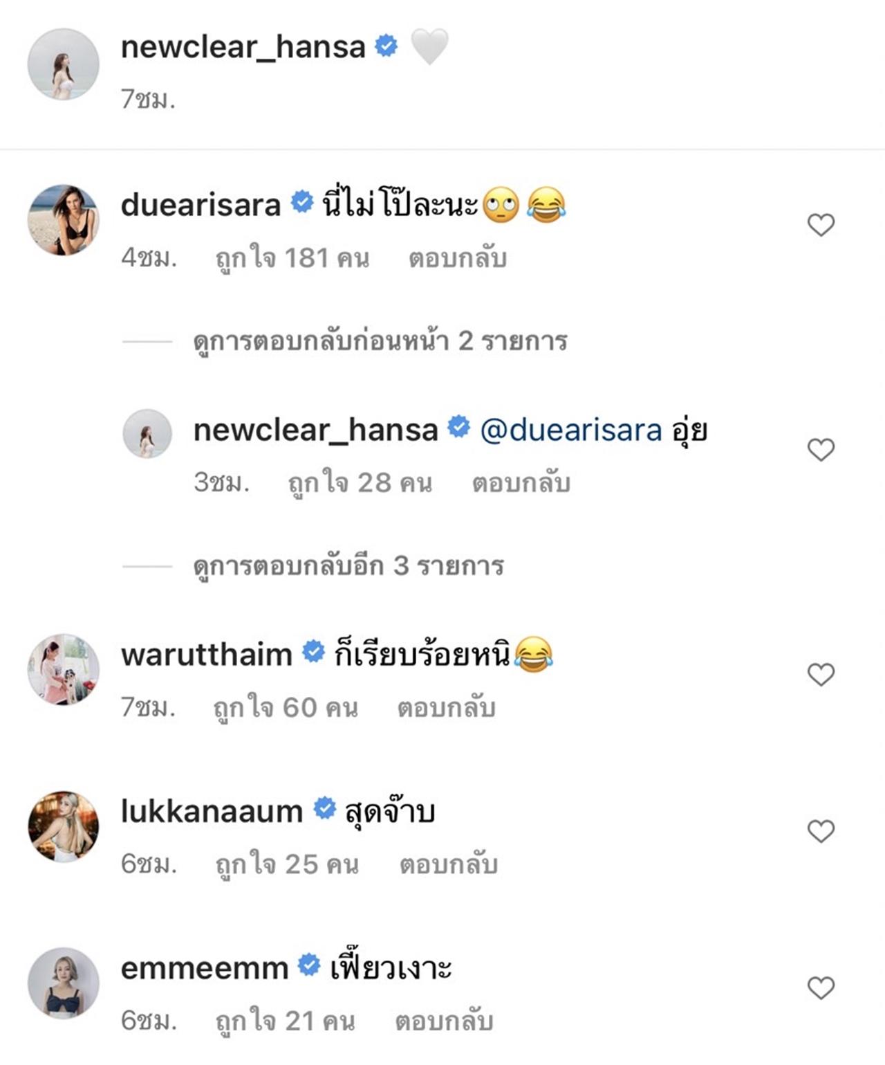885x1065 pixels.
Task: Open lukkanaaum's profile avatar
Action: (x=63, y=826)
